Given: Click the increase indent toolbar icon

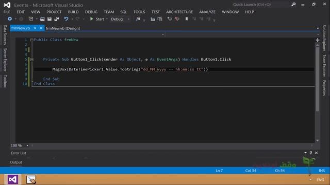Looking at the screenshot, I should (x=160, y=19).
